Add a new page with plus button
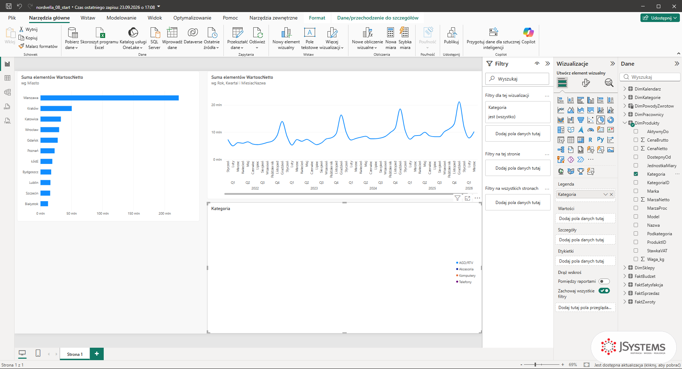The image size is (682, 369). [97, 354]
